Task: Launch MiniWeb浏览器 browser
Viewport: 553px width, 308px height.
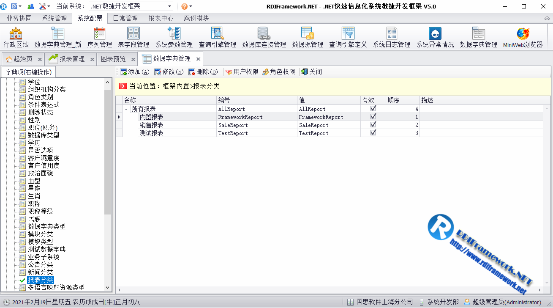Action: 523,37
